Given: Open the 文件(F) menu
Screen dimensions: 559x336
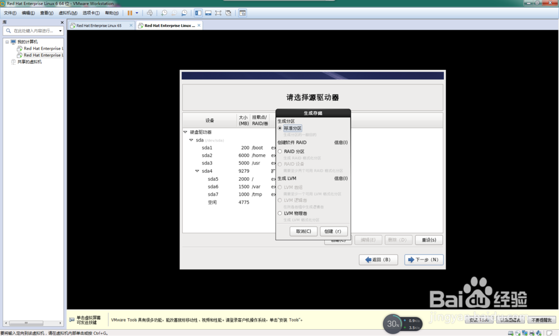Looking at the screenshot, I should click(10, 13).
